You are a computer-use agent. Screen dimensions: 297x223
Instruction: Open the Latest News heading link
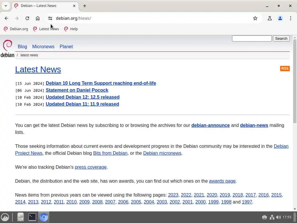tap(38, 69)
